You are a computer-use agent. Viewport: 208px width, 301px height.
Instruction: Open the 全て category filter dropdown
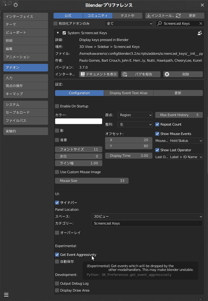pyautogui.click(x=129, y=24)
